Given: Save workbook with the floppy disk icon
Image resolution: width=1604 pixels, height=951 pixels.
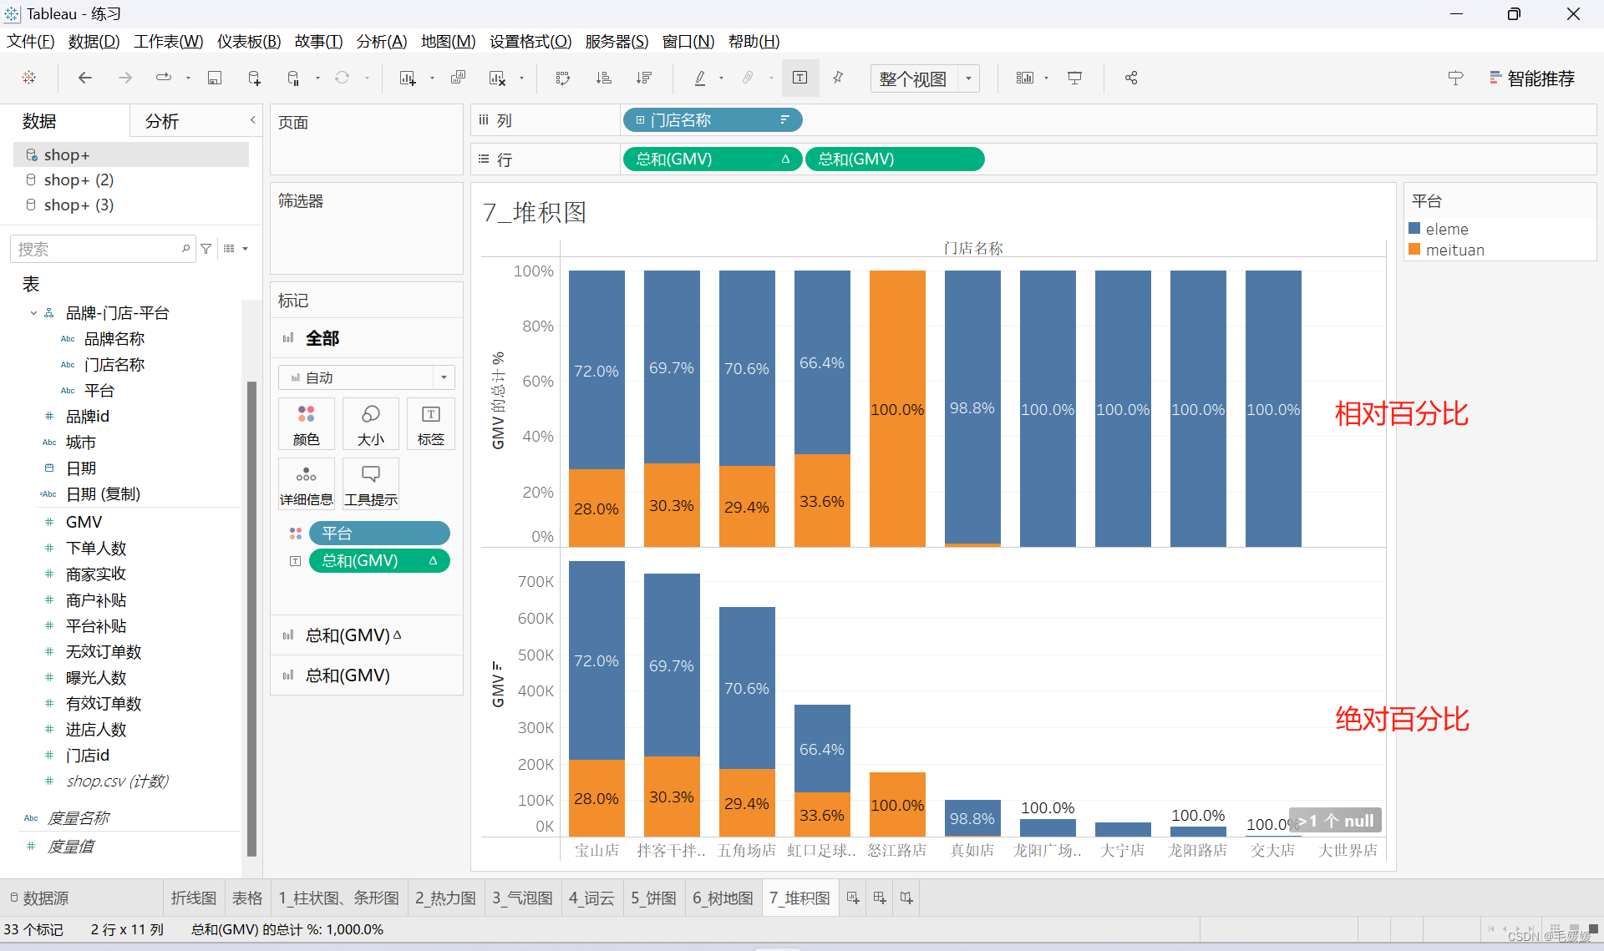Looking at the screenshot, I should pyautogui.click(x=215, y=78).
